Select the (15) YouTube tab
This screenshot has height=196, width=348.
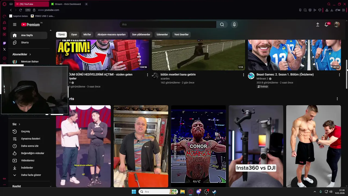(x=32, y=4)
